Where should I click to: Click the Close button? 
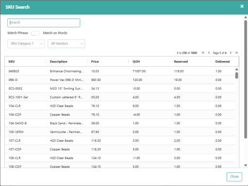[234, 177]
